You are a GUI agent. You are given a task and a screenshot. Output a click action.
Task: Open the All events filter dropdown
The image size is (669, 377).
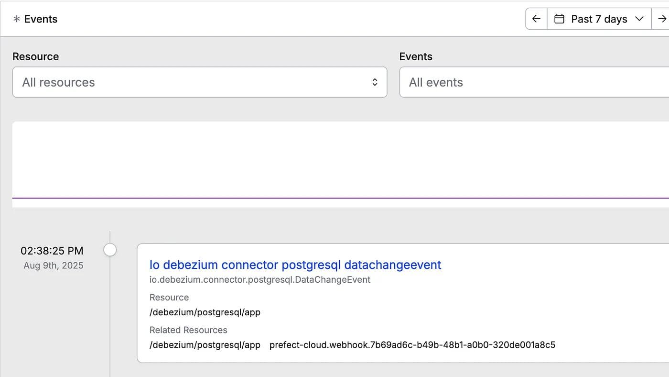(533, 82)
